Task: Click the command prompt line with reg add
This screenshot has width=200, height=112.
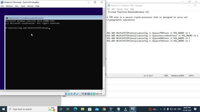Action: tap(28, 28)
